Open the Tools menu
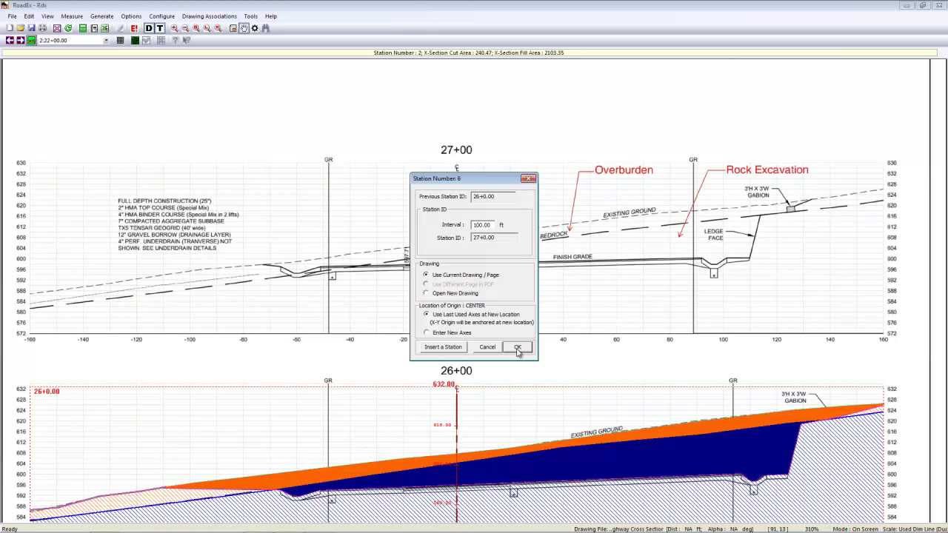This screenshot has height=533, width=948. pos(251,16)
